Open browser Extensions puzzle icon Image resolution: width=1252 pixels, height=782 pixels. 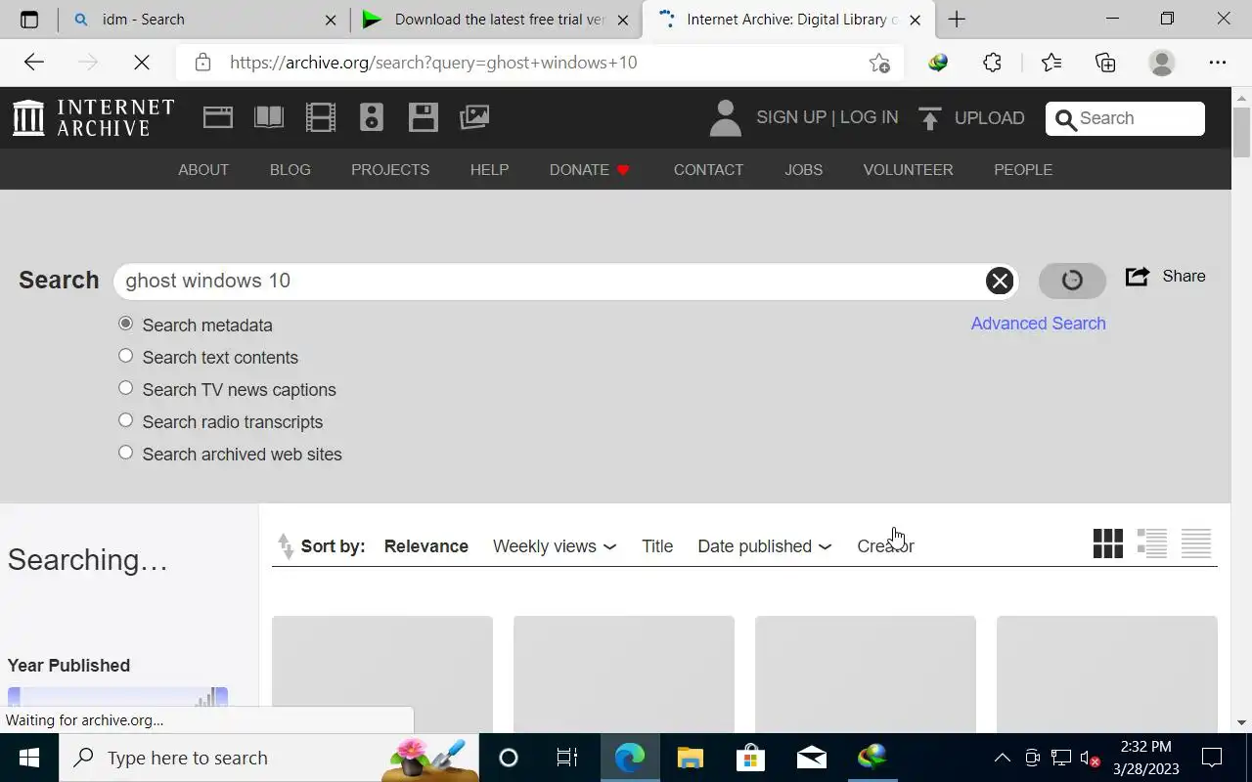click(x=992, y=63)
